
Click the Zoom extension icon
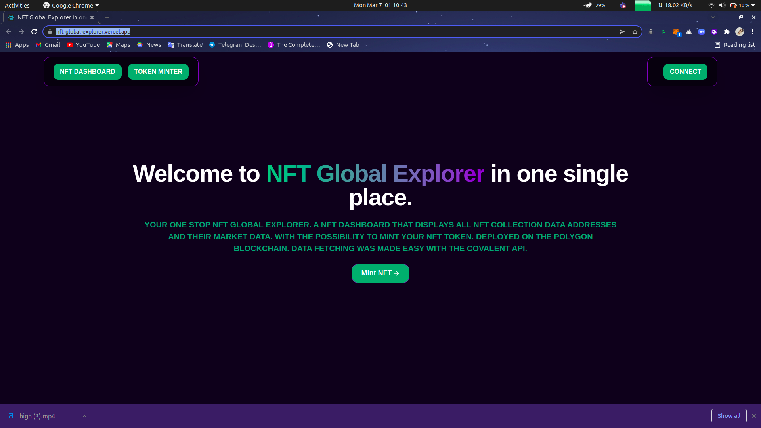[x=702, y=32]
